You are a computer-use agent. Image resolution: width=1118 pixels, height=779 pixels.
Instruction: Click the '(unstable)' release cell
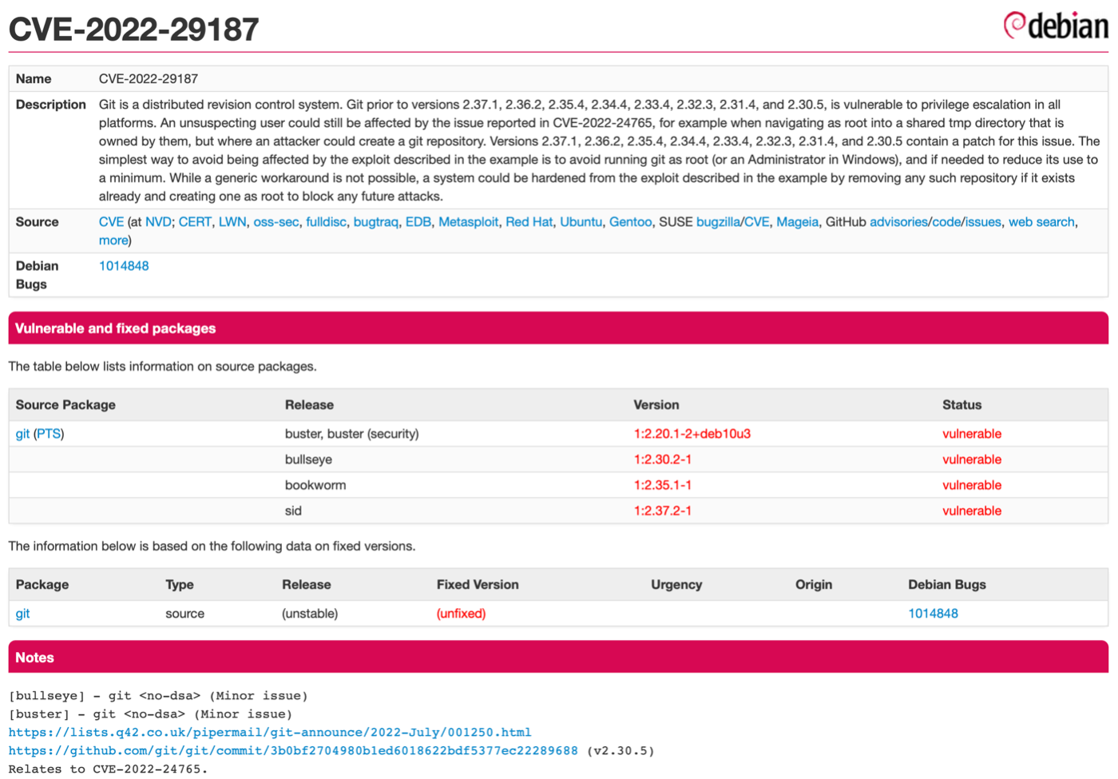coord(310,614)
